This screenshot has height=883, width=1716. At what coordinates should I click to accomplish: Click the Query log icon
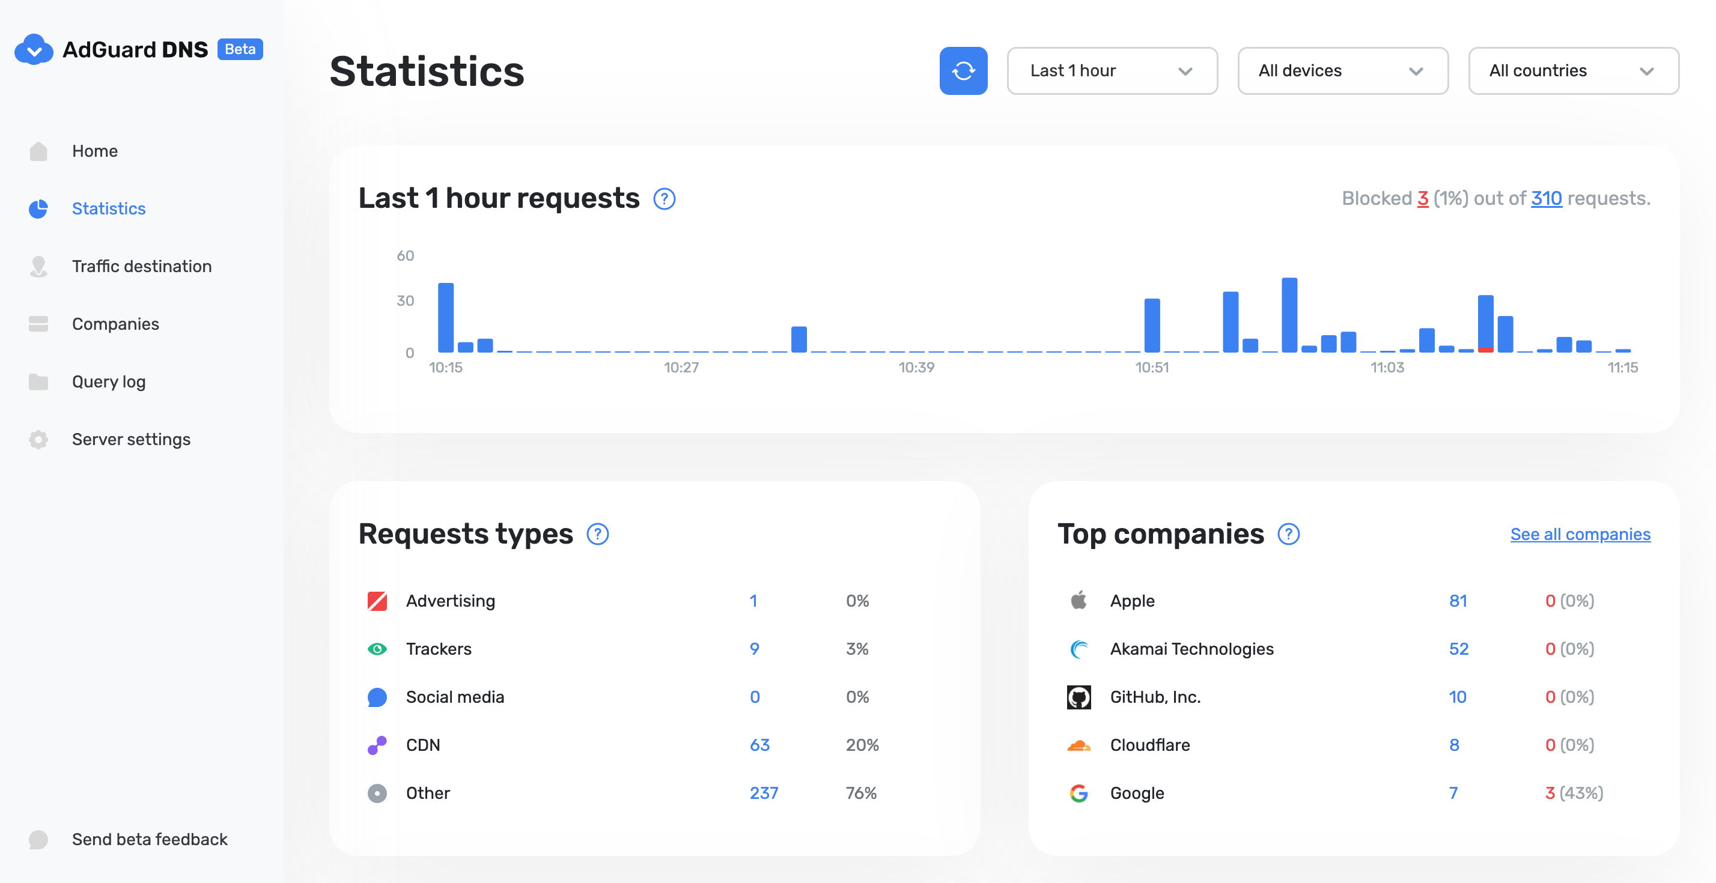tap(38, 381)
